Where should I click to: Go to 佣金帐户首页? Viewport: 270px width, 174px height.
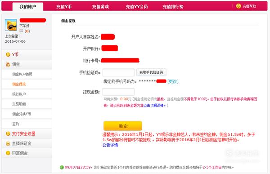coord(22,74)
